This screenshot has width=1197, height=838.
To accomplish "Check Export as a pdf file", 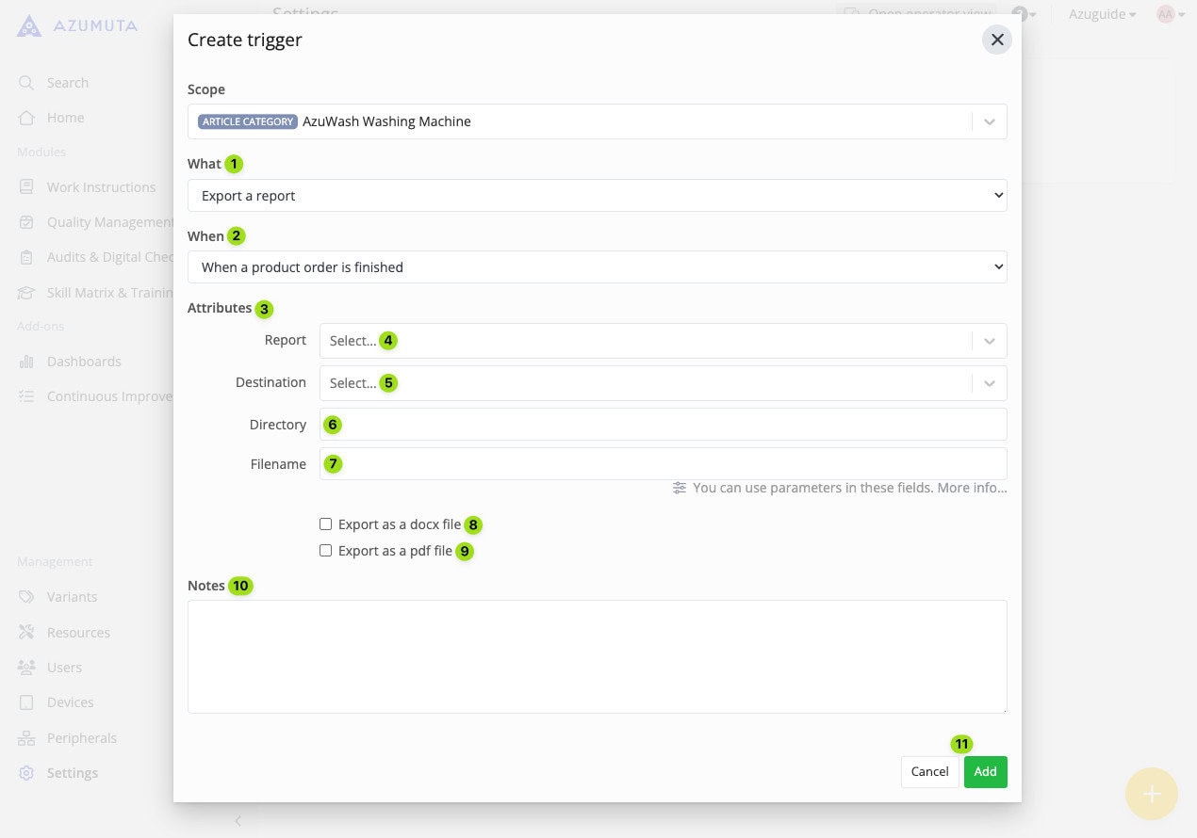I will pyautogui.click(x=326, y=551).
